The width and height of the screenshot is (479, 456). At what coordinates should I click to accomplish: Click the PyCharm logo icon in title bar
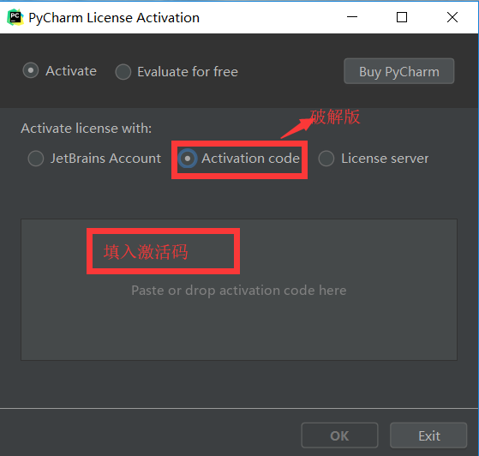(x=15, y=17)
